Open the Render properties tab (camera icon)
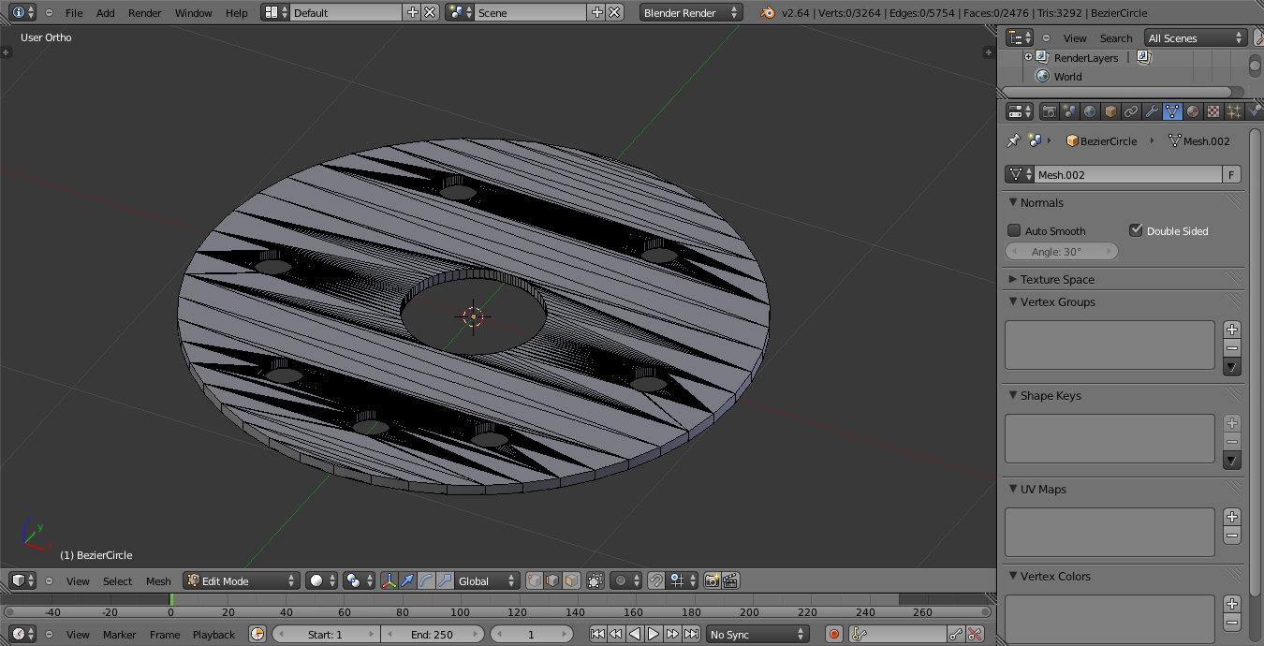The width and height of the screenshot is (1264, 646). pos(1049,111)
